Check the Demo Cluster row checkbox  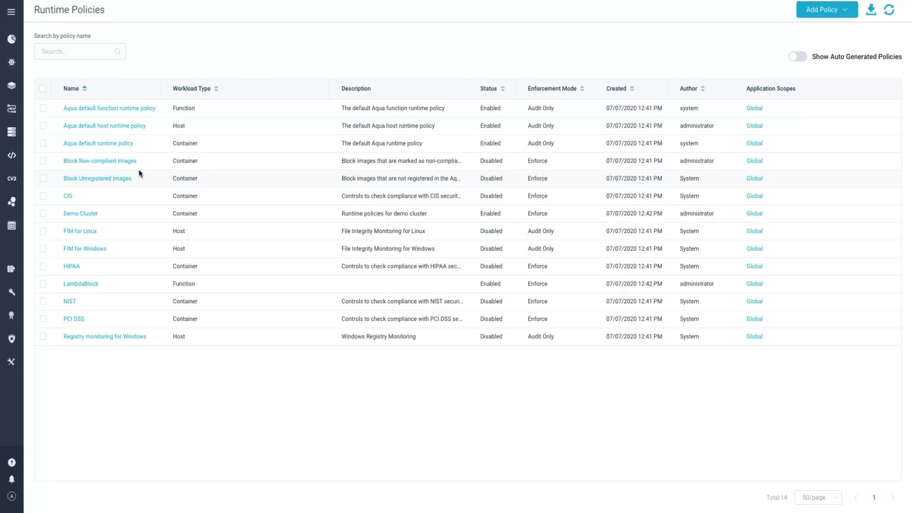pos(43,213)
